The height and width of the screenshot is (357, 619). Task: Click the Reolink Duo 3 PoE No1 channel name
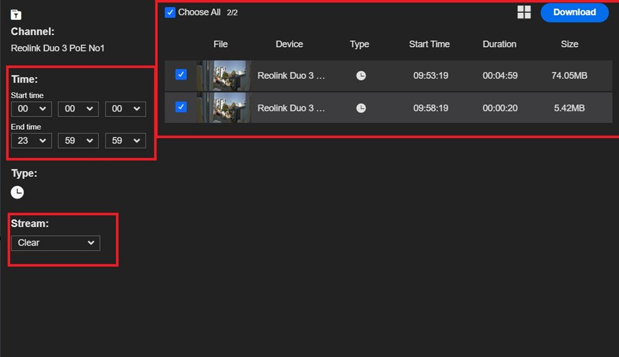[58, 48]
